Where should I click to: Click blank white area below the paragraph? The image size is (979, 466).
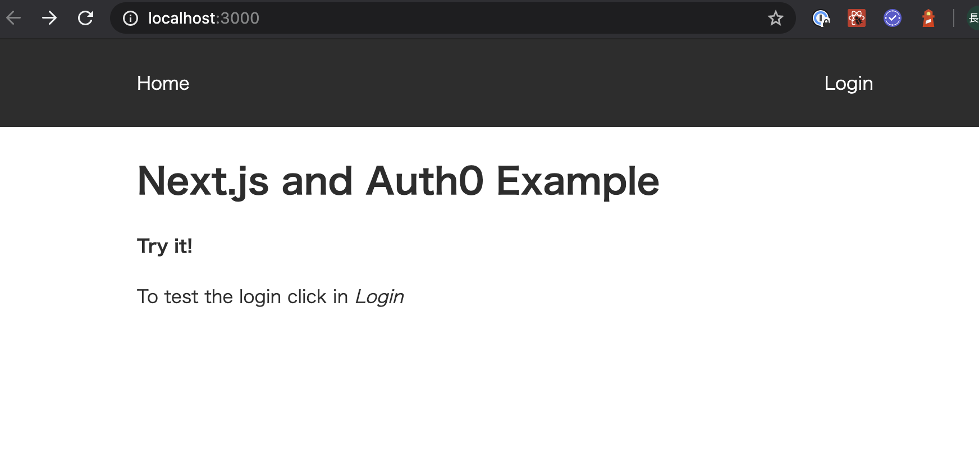488,393
